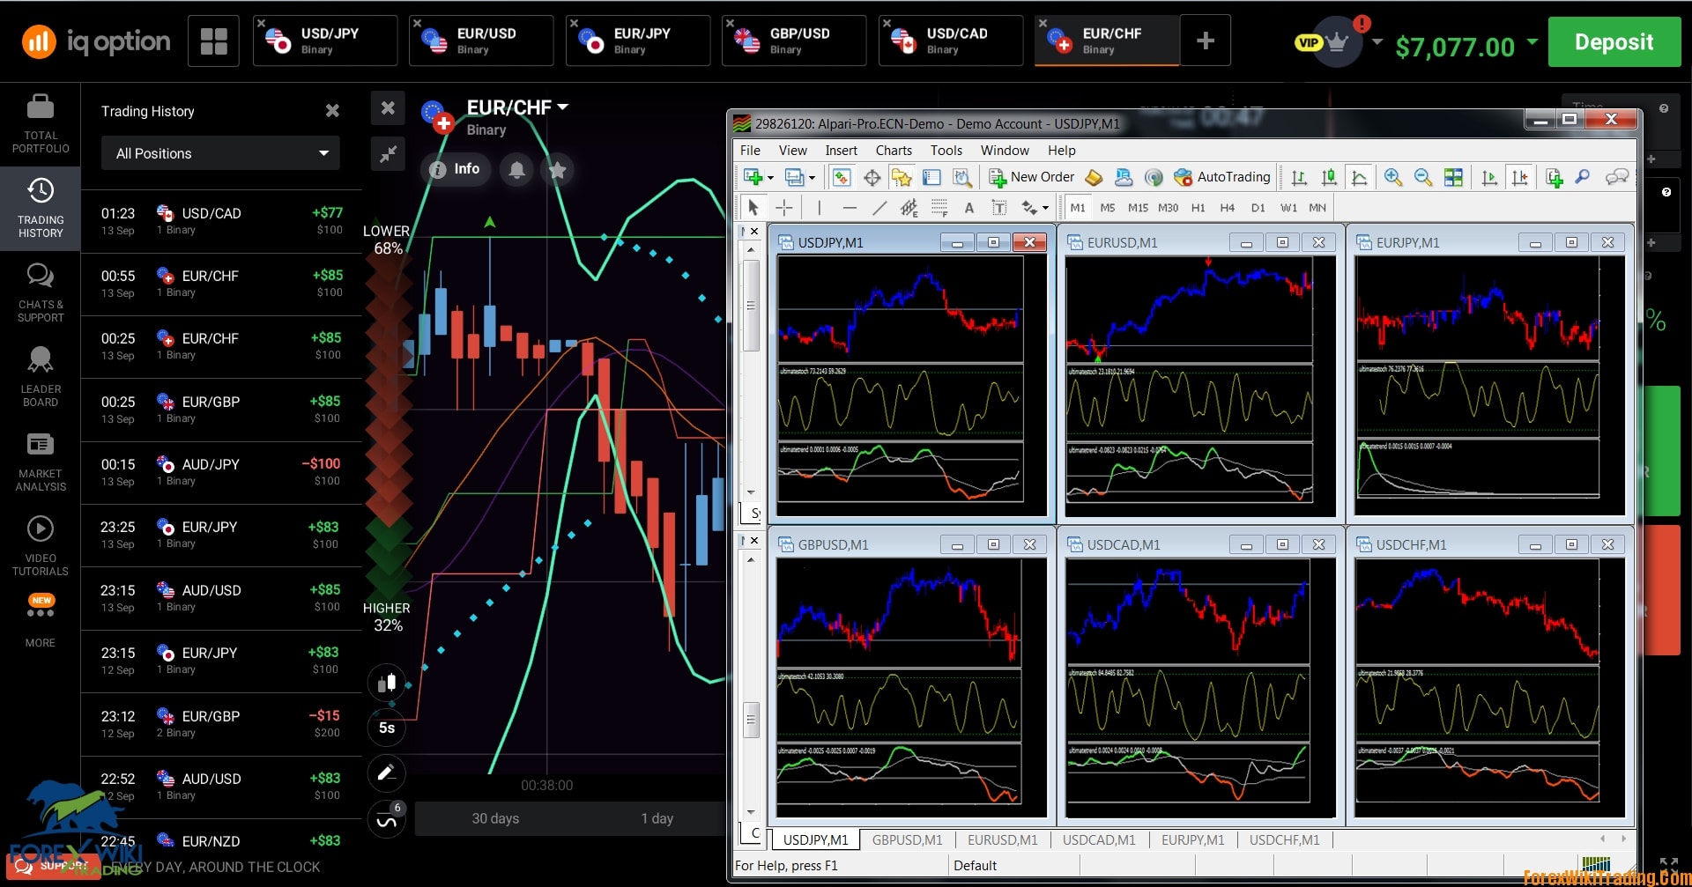
Task: Select the Fibonacci retracement drawing tool
Action: (x=909, y=208)
